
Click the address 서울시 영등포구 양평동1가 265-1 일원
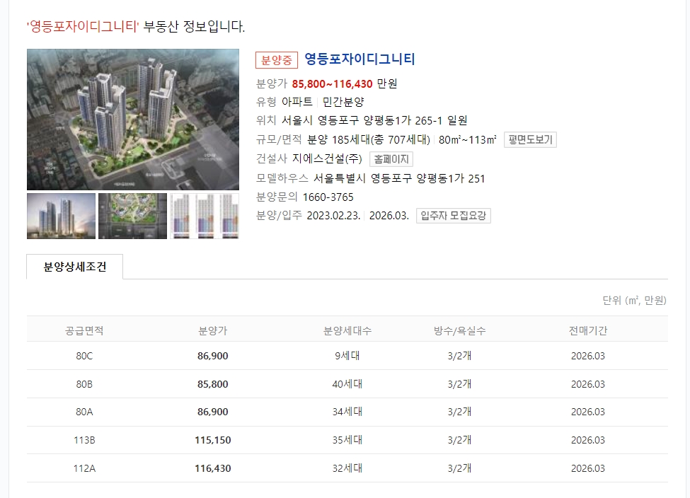click(374, 120)
